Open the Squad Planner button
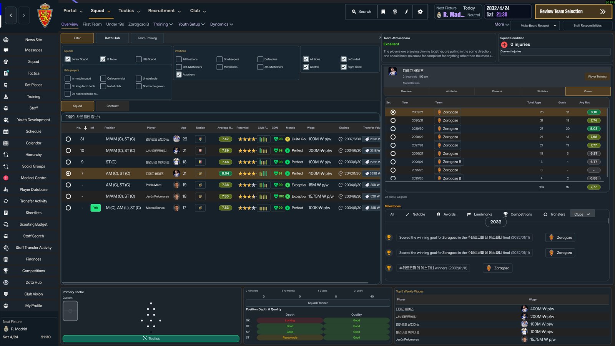 click(x=318, y=303)
